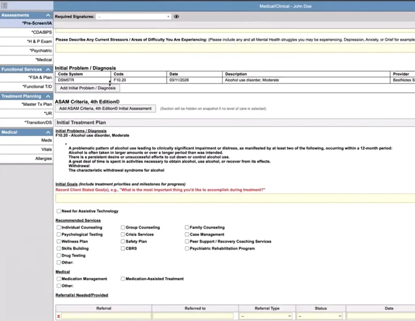
Task: Check the Group Counseling box
Action: pyautogui.click(x=123, y=227)
